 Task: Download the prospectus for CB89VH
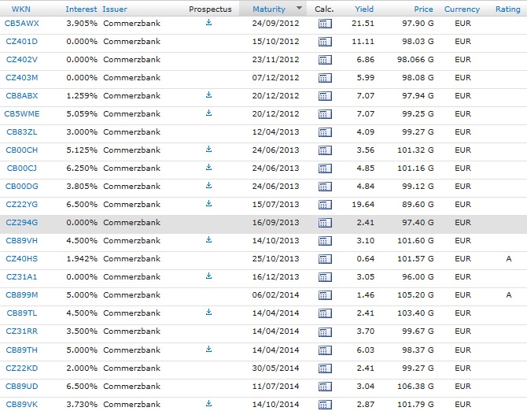(208, 240)
